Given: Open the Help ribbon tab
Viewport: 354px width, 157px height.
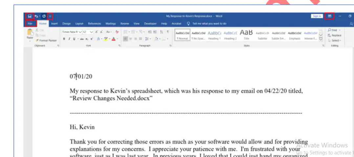Looking at the screenshot, I should (x=164, y=23).
